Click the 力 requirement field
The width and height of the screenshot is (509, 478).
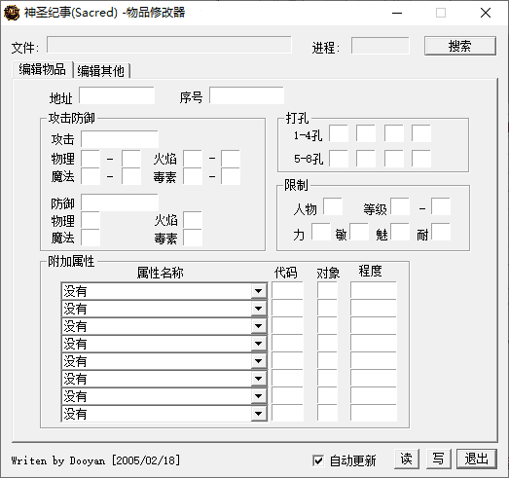click(321, 232)
